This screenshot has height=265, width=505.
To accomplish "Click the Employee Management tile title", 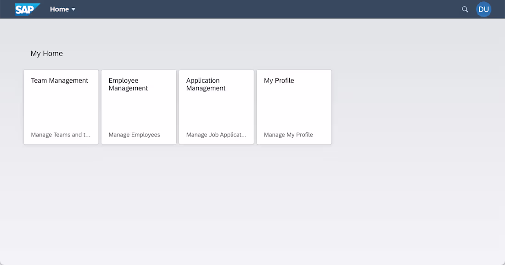I will tap(128, 84).
